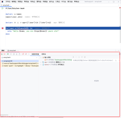The image size is (121, 118).
Task: Mute all breakpoints
Action: (26, 54)
